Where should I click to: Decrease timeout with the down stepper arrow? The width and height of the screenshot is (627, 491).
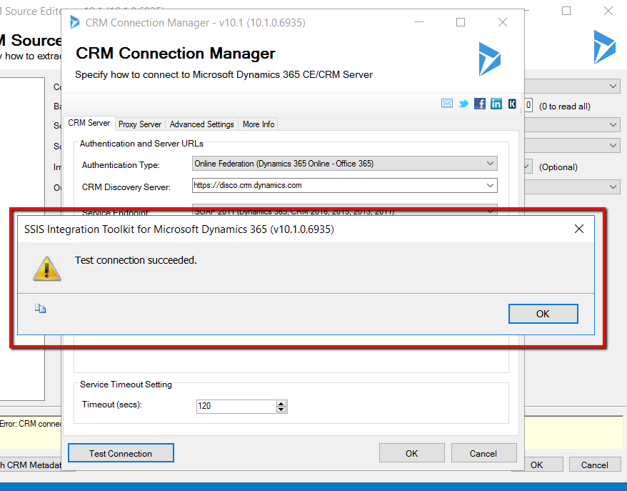pyautogui.click(x=281, y=410)
